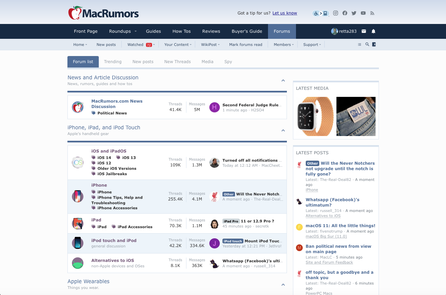Select the Forum list tab
Viewport: 446px width, 295px height.
83,62
